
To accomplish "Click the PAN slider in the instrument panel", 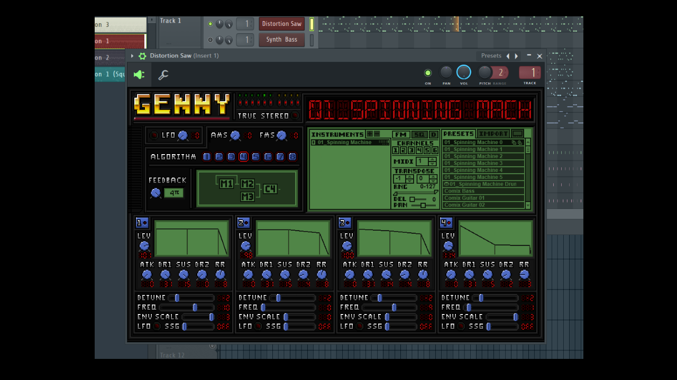I will [423, 205].
